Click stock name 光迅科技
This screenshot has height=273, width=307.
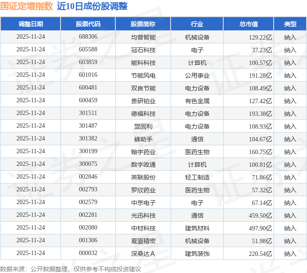143,216
